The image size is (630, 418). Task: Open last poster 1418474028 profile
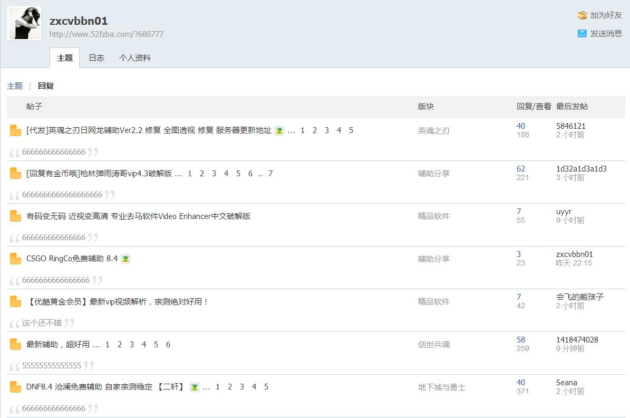pos(577,339)
